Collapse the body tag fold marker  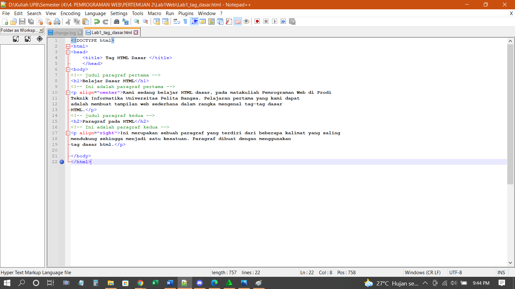[x=68, y=69]
